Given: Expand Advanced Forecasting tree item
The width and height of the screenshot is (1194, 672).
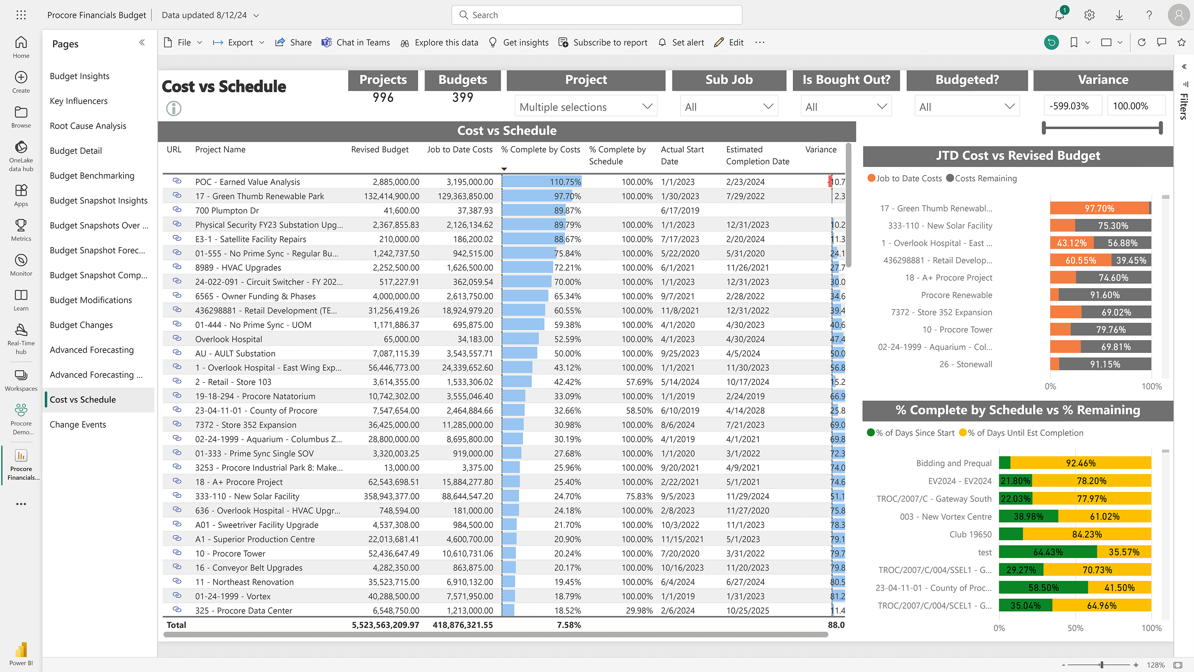Looking at the screenshot, I should pos(92,350).
